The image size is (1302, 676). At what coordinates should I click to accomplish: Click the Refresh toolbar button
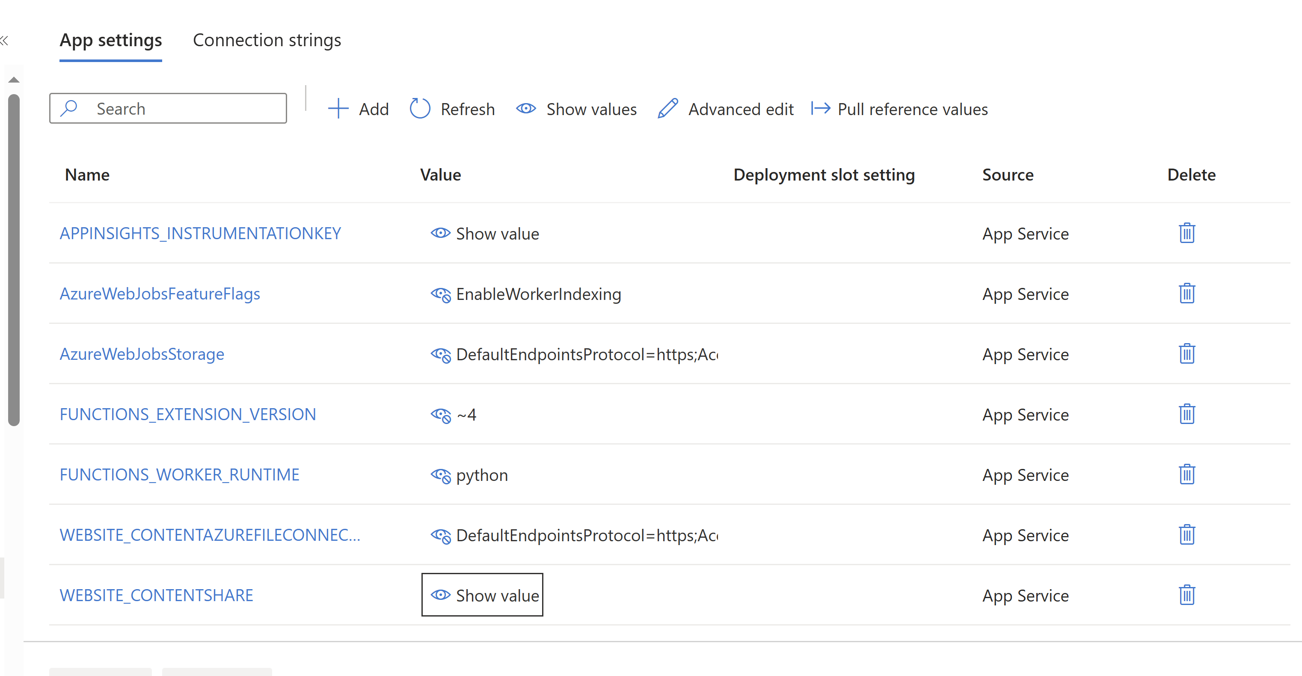click(x=452, y=109)
